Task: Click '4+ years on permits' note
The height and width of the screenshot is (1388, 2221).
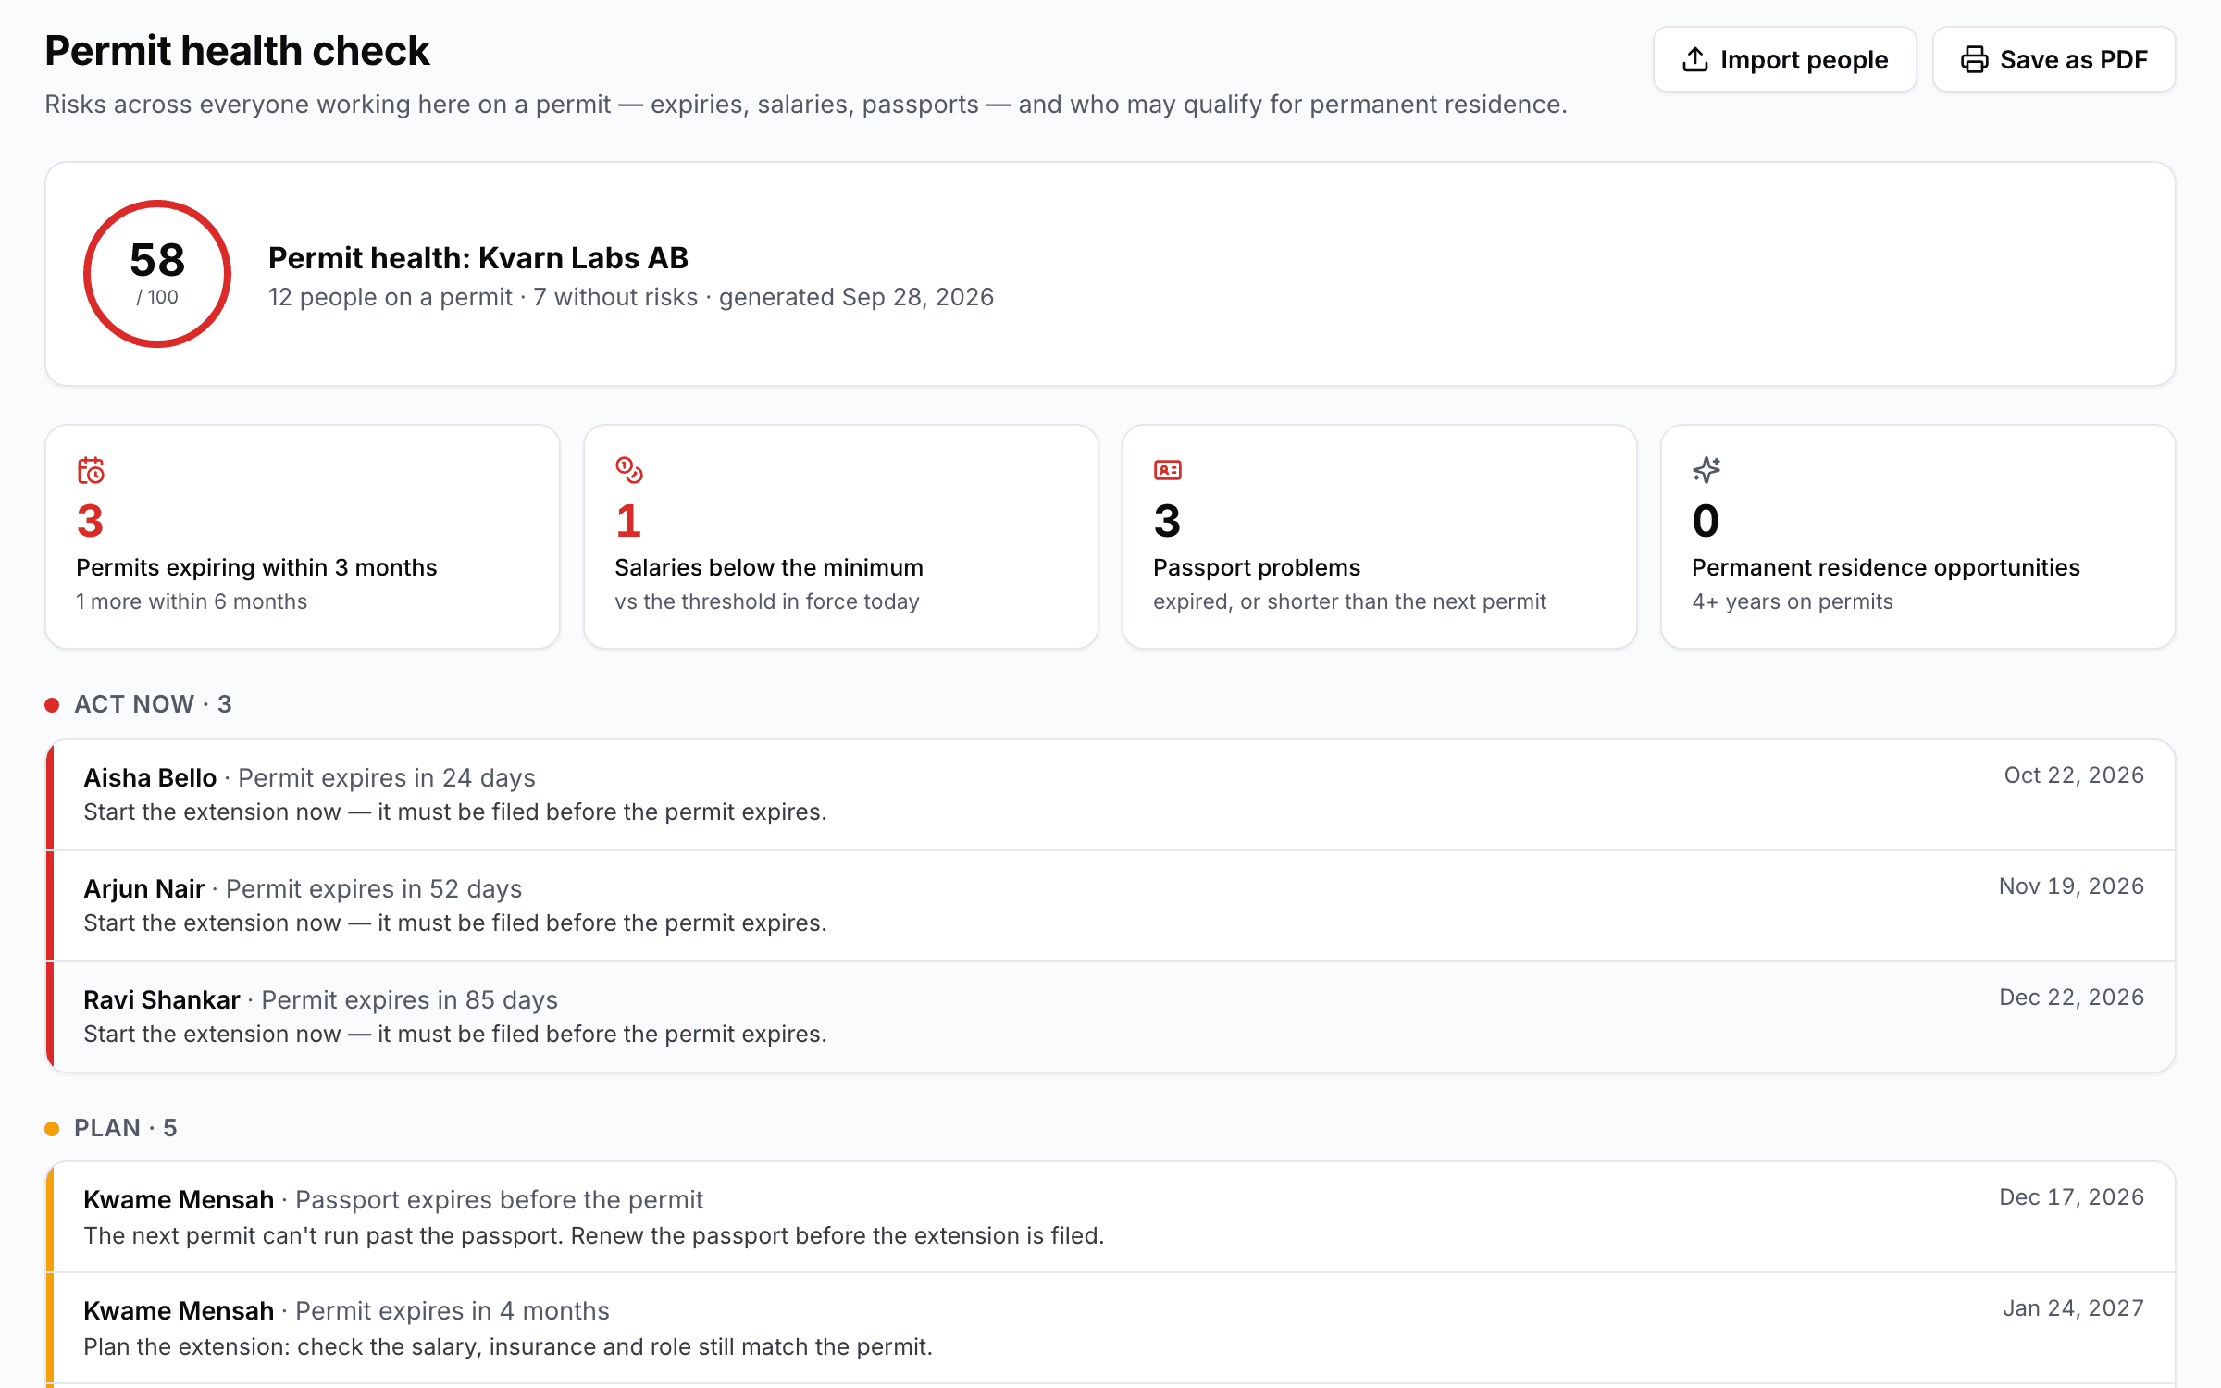Action: [x=1793, y=601]
